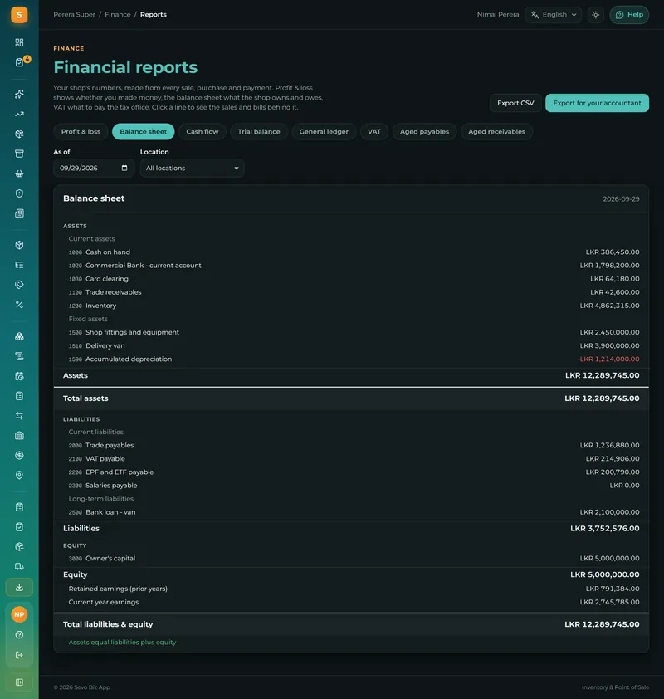Open the 2000 Trade payables line
The height and width of the screenshot is (699, 664).
click(x=351, y=445)
